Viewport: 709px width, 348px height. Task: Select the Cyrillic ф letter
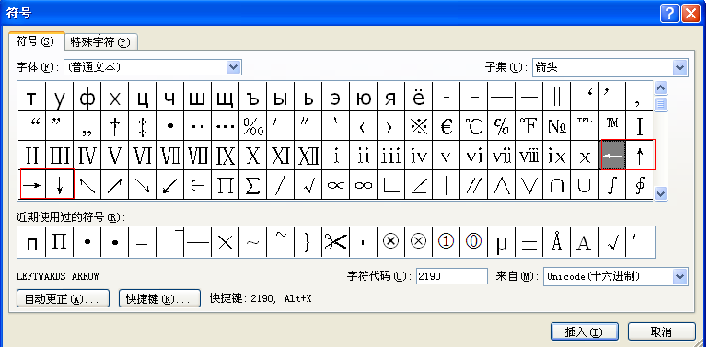click(87, 97)
